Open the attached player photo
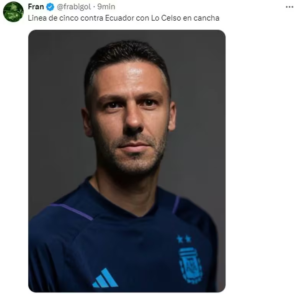 pos(127,161)
